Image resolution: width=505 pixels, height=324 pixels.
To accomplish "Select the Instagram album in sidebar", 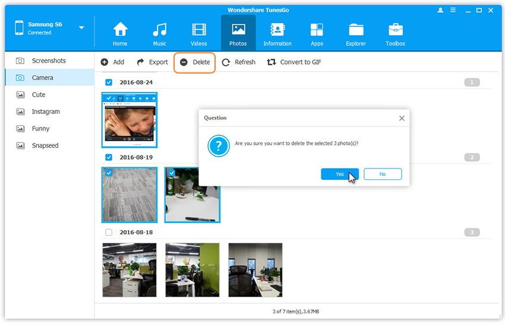I will 46,112.
